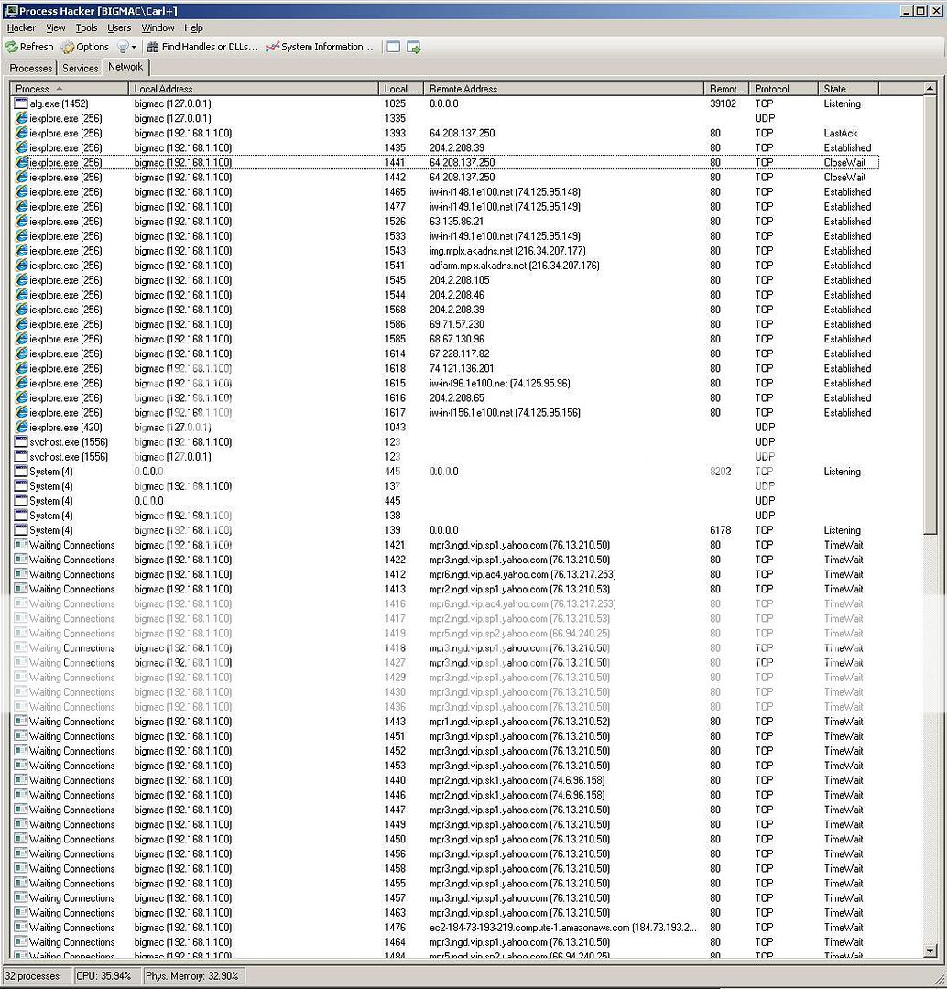Select mpr1.ngd.vip.sp1.yahoo.com remote address
Screen dimensions: 947x989
point(519,722)
